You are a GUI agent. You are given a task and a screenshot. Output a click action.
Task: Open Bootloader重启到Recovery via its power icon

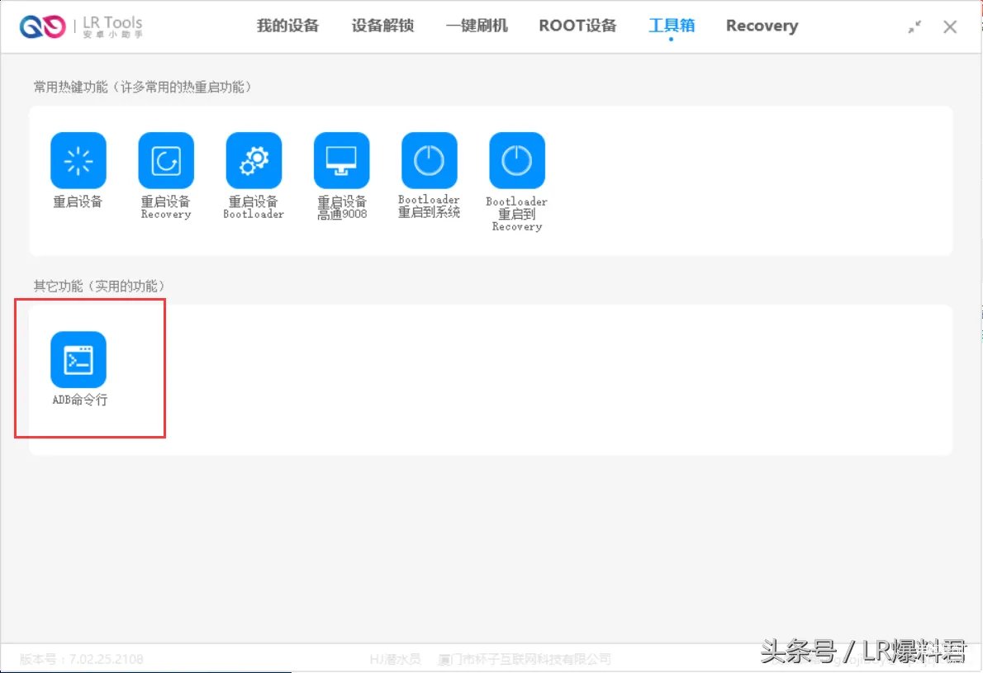[516, 160]
